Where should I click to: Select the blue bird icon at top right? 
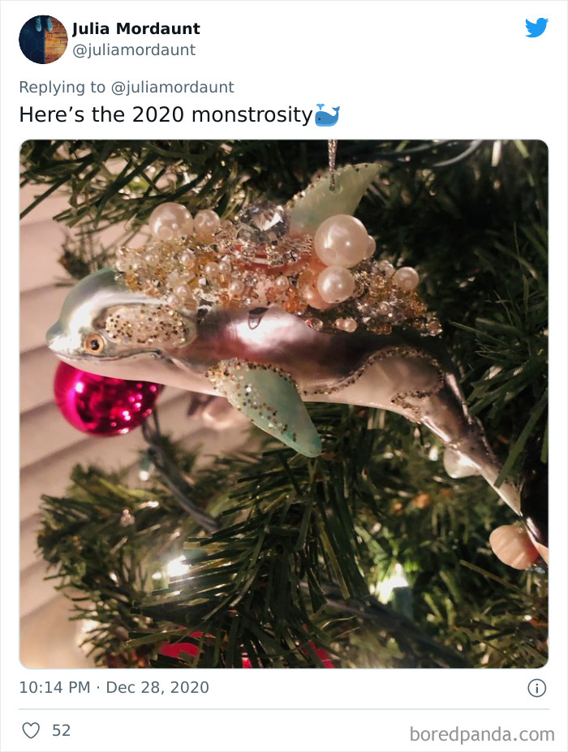point(537,28)
